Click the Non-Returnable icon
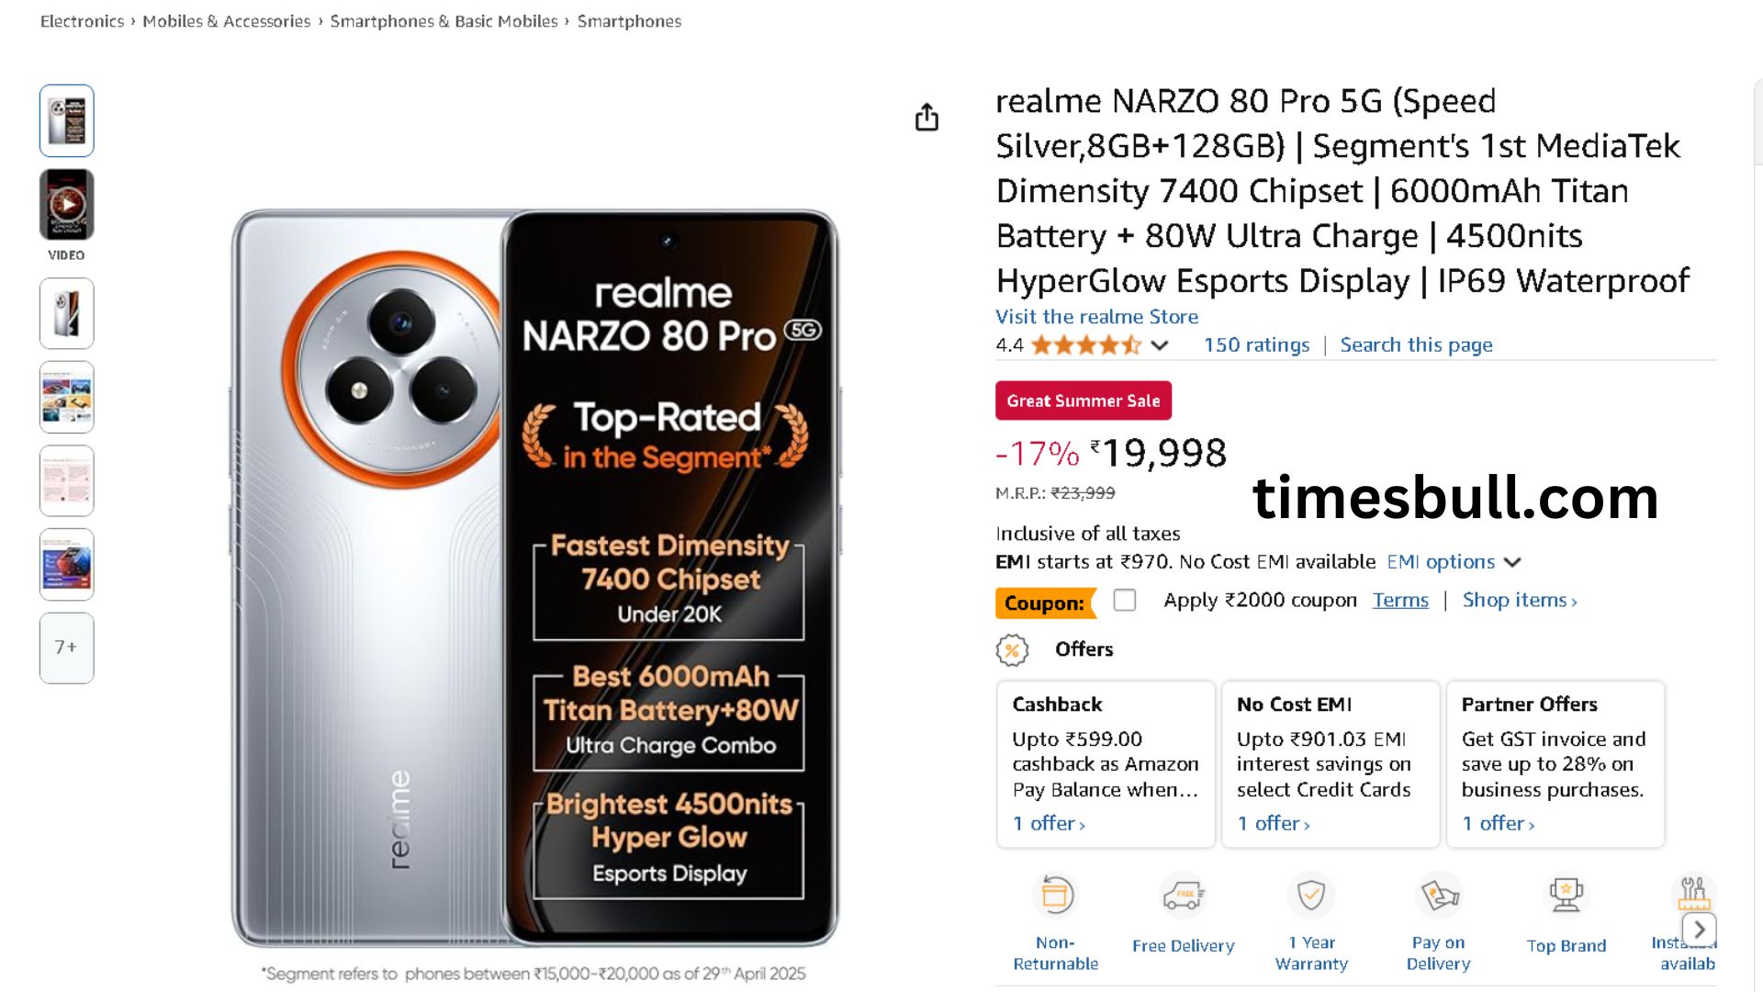 1054,896
